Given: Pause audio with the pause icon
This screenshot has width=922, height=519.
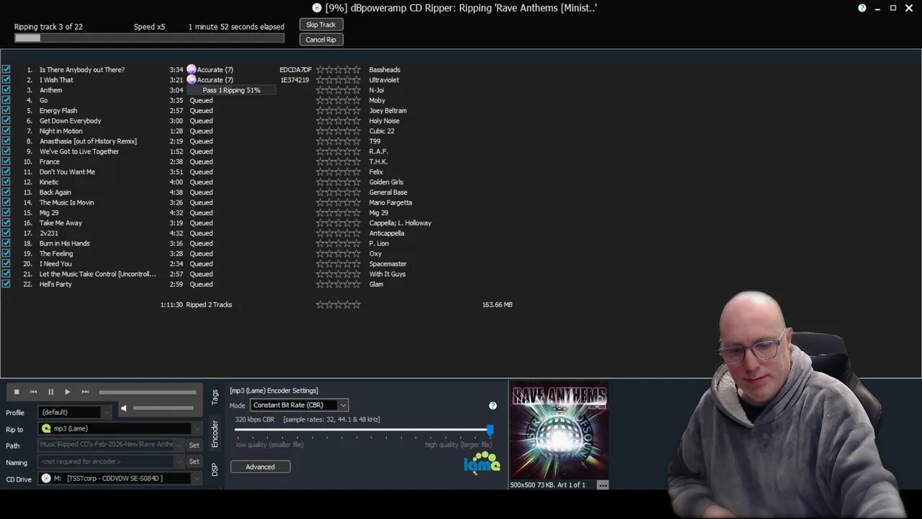Looking at the screenshot, I should (x=50, y=392).
